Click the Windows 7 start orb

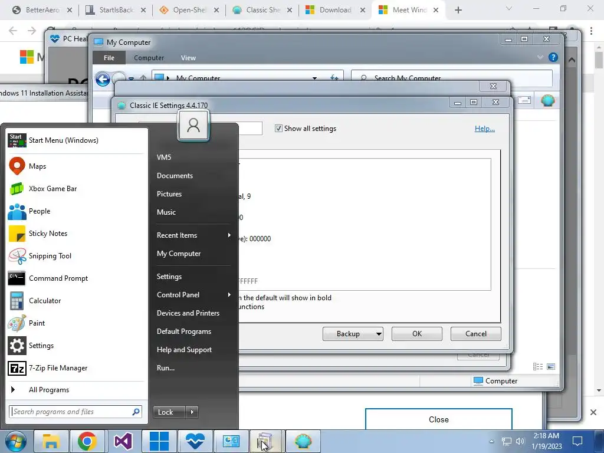click(16, 441)
